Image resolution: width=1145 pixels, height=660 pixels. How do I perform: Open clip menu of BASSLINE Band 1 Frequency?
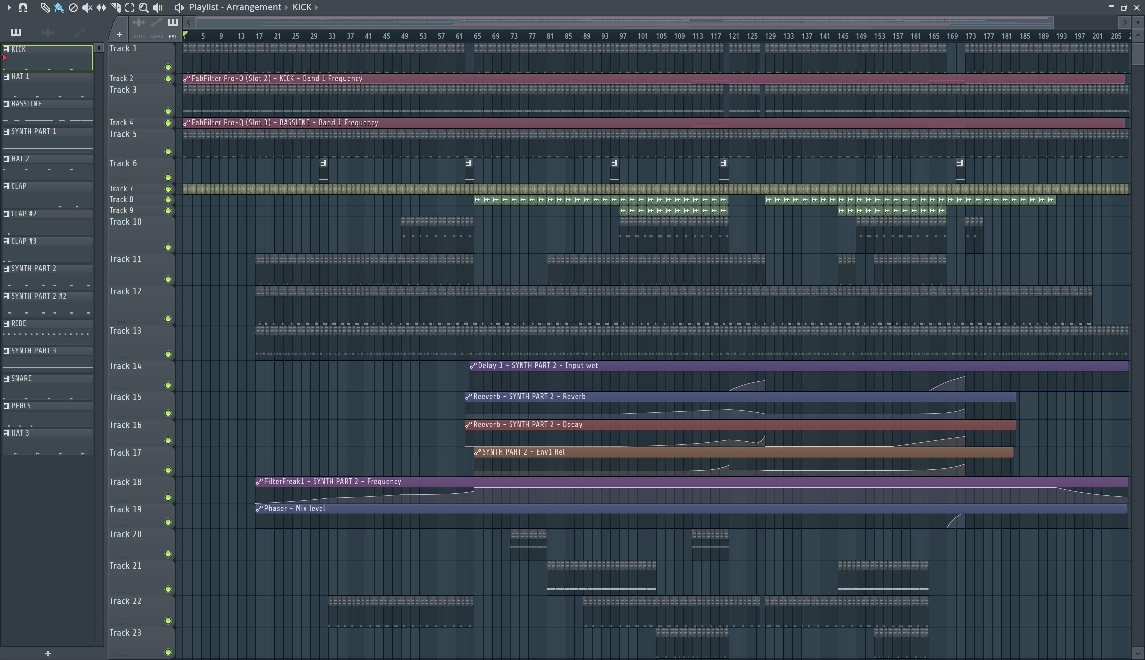tap(186, 123)
